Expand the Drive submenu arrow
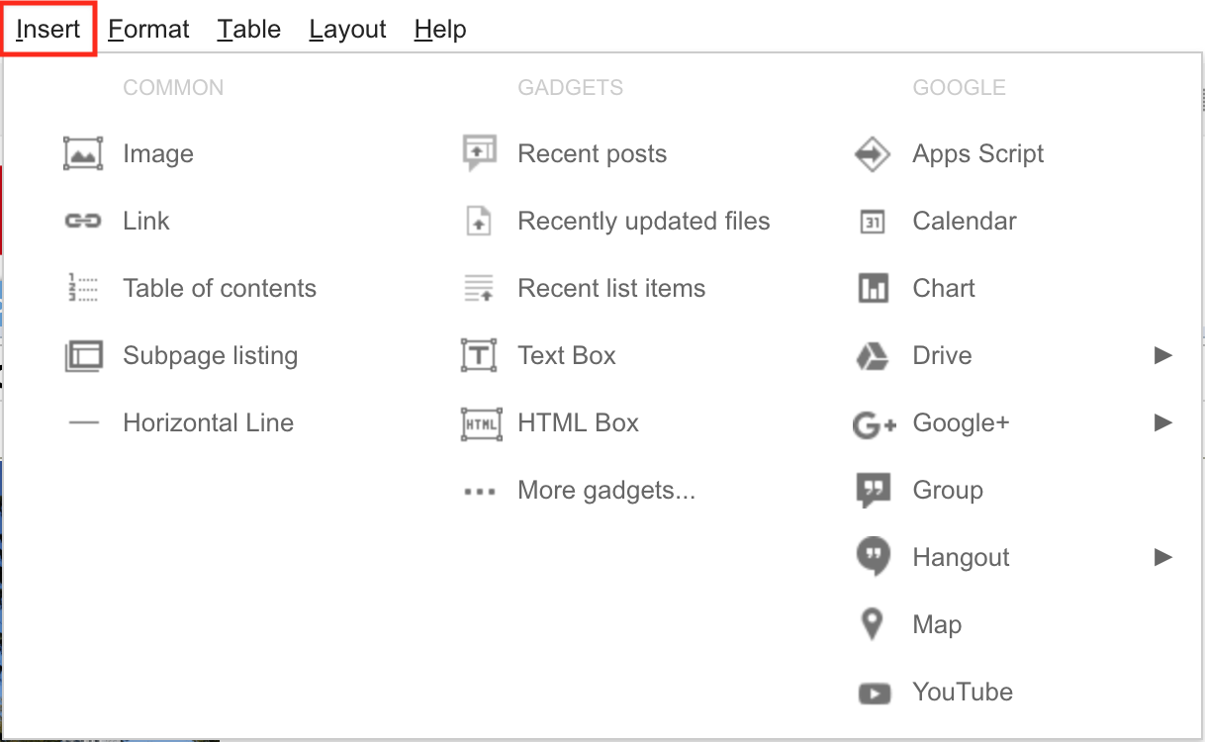Viewport: 1205px width, 742px height. [x=1163, y=355]
